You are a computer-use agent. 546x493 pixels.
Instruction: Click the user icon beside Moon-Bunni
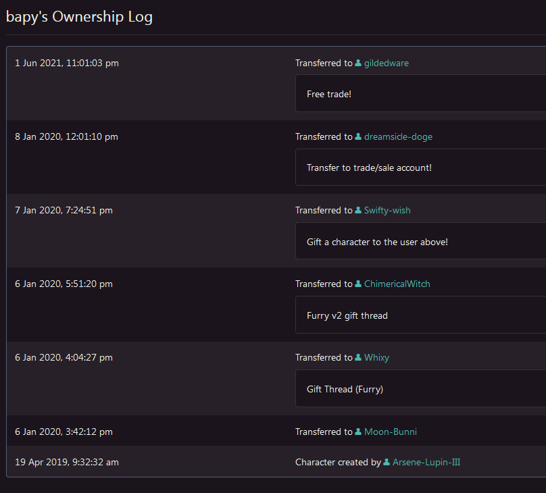pos(358,432)
